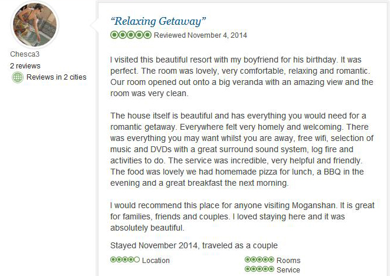
Task: Click the speech-bubble pointer beside the avatar
Action: tap(94, 25)
